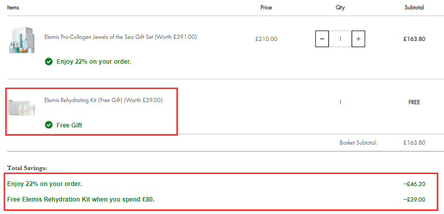Select the Subtotal column header
The height and width of the screenshot is (214, 444).
(x=414, y=8)
